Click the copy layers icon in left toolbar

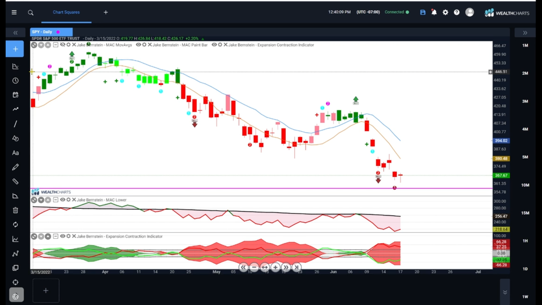coord(16,268)
